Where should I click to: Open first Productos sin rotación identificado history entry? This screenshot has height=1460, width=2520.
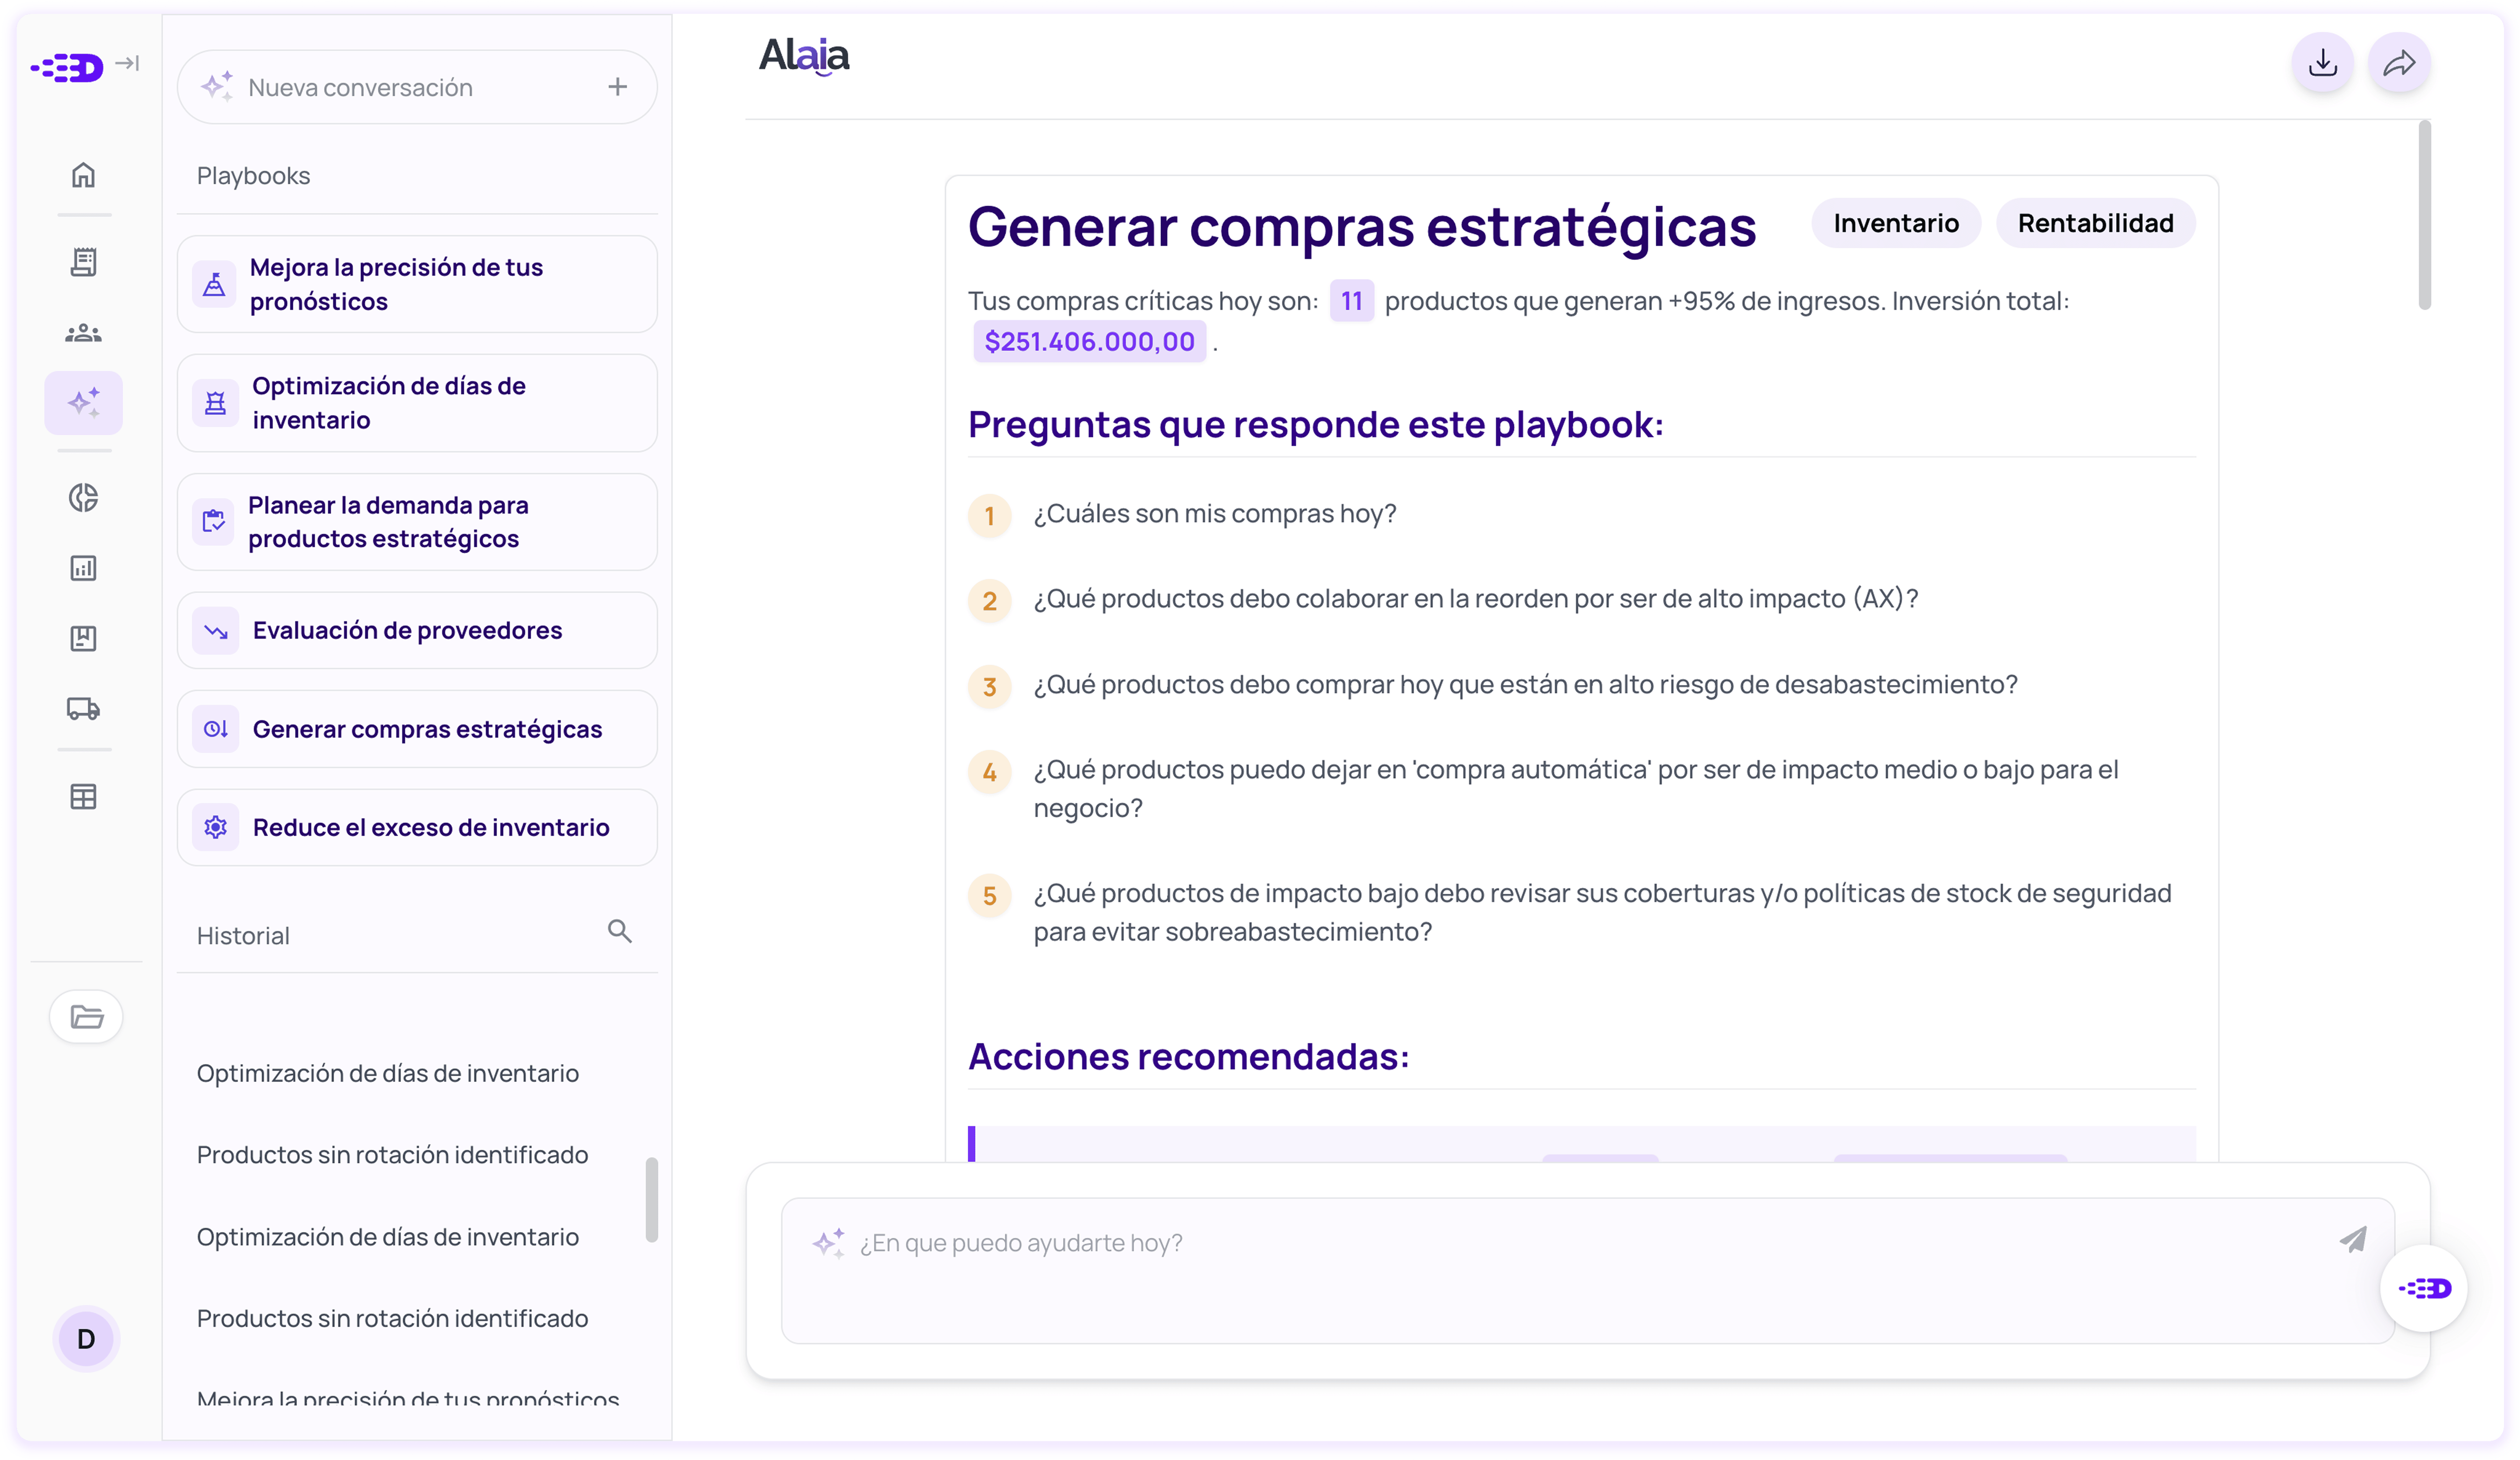[x=392, y=1155]
